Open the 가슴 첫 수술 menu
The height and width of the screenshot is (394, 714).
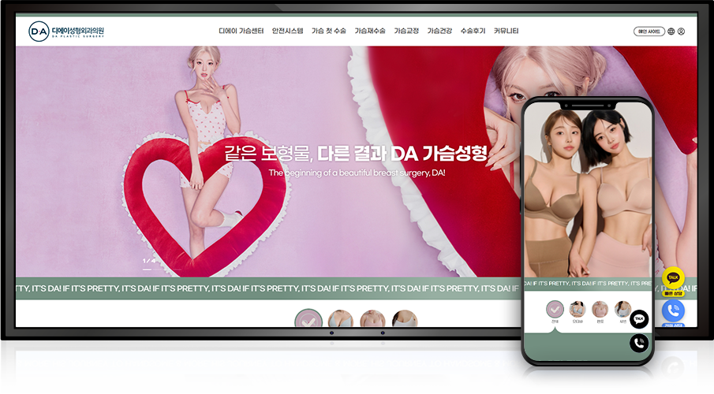(329, 31)
